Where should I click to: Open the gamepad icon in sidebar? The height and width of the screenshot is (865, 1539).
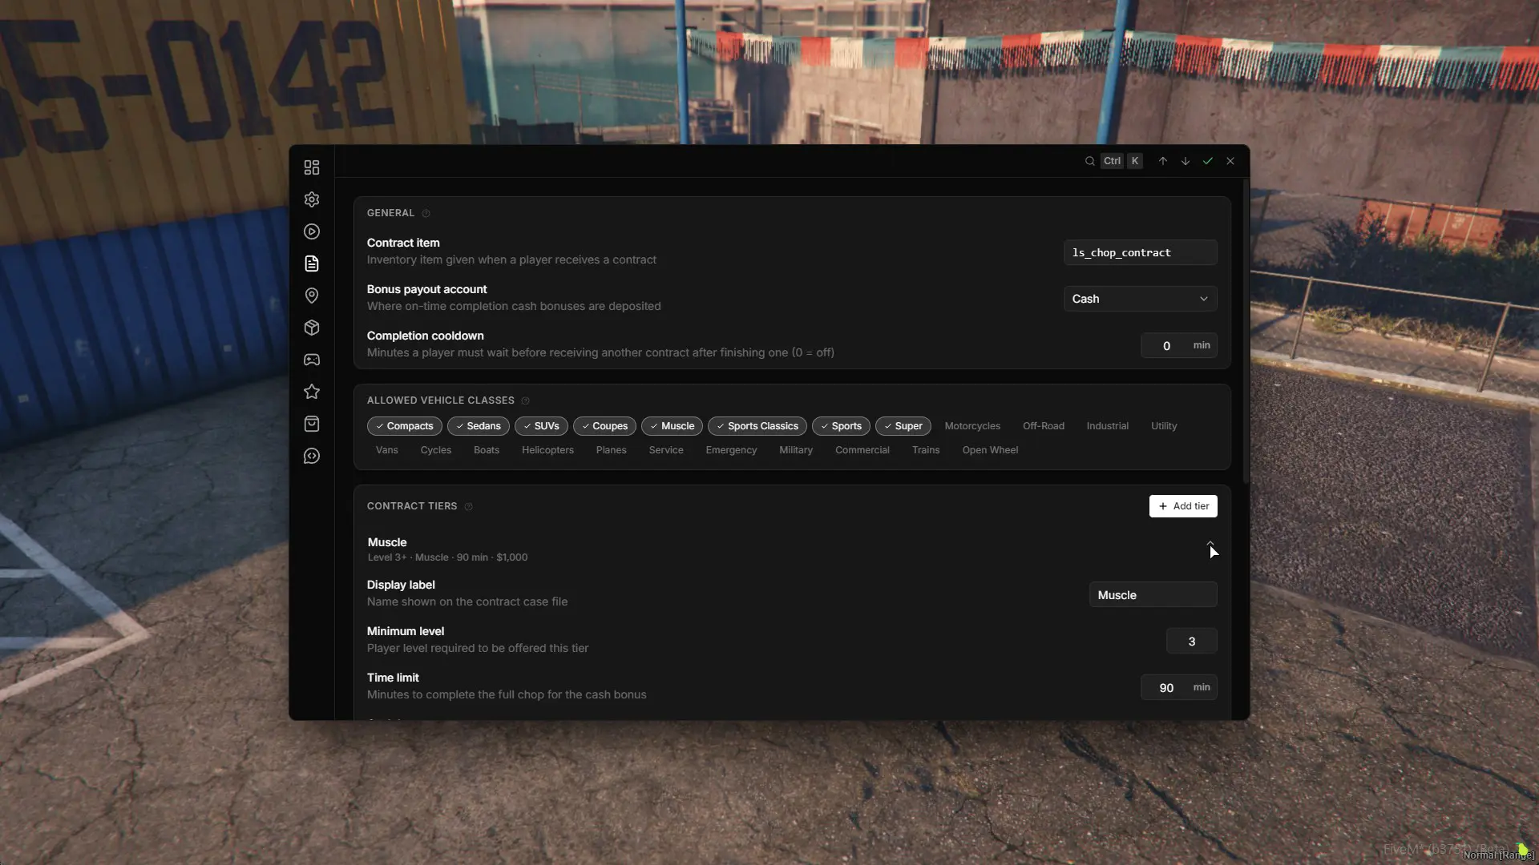pyautogui.click(x=312, y=360)
